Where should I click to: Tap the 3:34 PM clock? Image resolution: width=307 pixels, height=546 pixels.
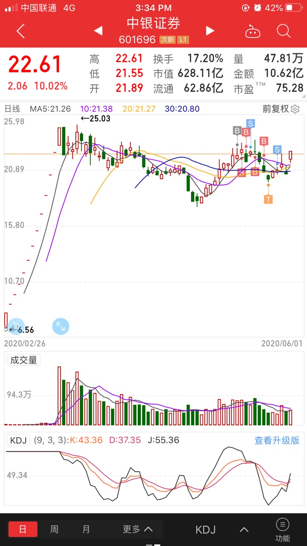pyautogui.click(x=153, y=8)
